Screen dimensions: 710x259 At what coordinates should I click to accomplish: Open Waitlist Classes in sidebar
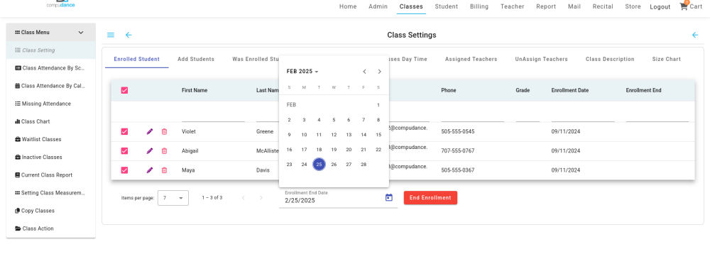(x=50, y=140)
